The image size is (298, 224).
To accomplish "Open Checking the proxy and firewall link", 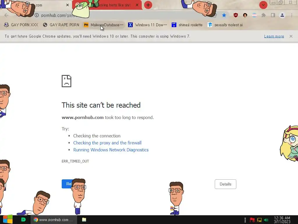I will click(107, 143).
